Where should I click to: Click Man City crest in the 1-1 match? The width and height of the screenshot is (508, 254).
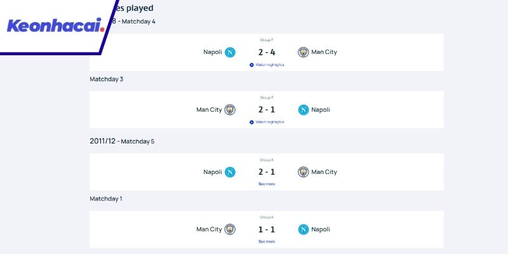230,229
